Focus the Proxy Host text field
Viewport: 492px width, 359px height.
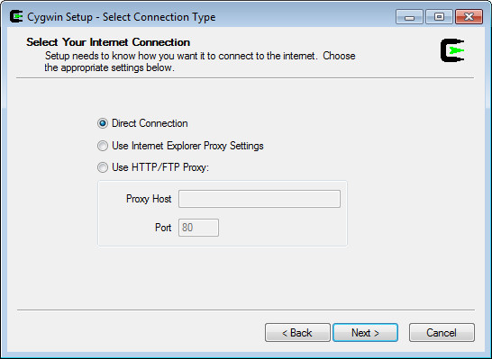260,199
